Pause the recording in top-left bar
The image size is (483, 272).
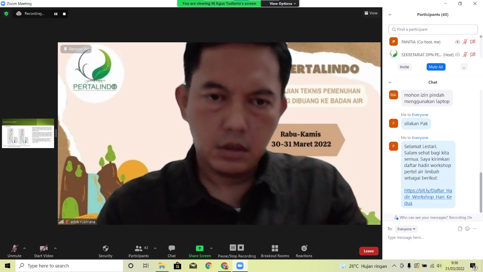click(x=56, y=14)
